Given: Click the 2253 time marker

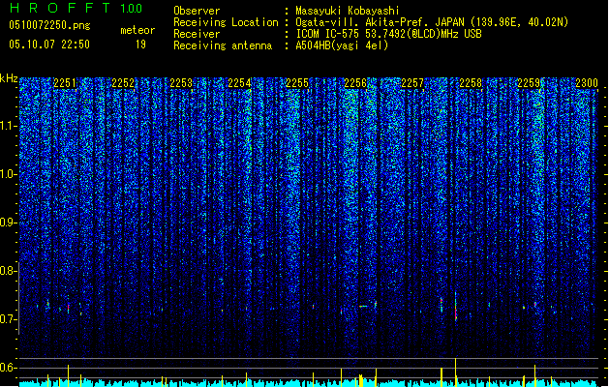Looking at the screenshot, I should (x=181, y=82).
